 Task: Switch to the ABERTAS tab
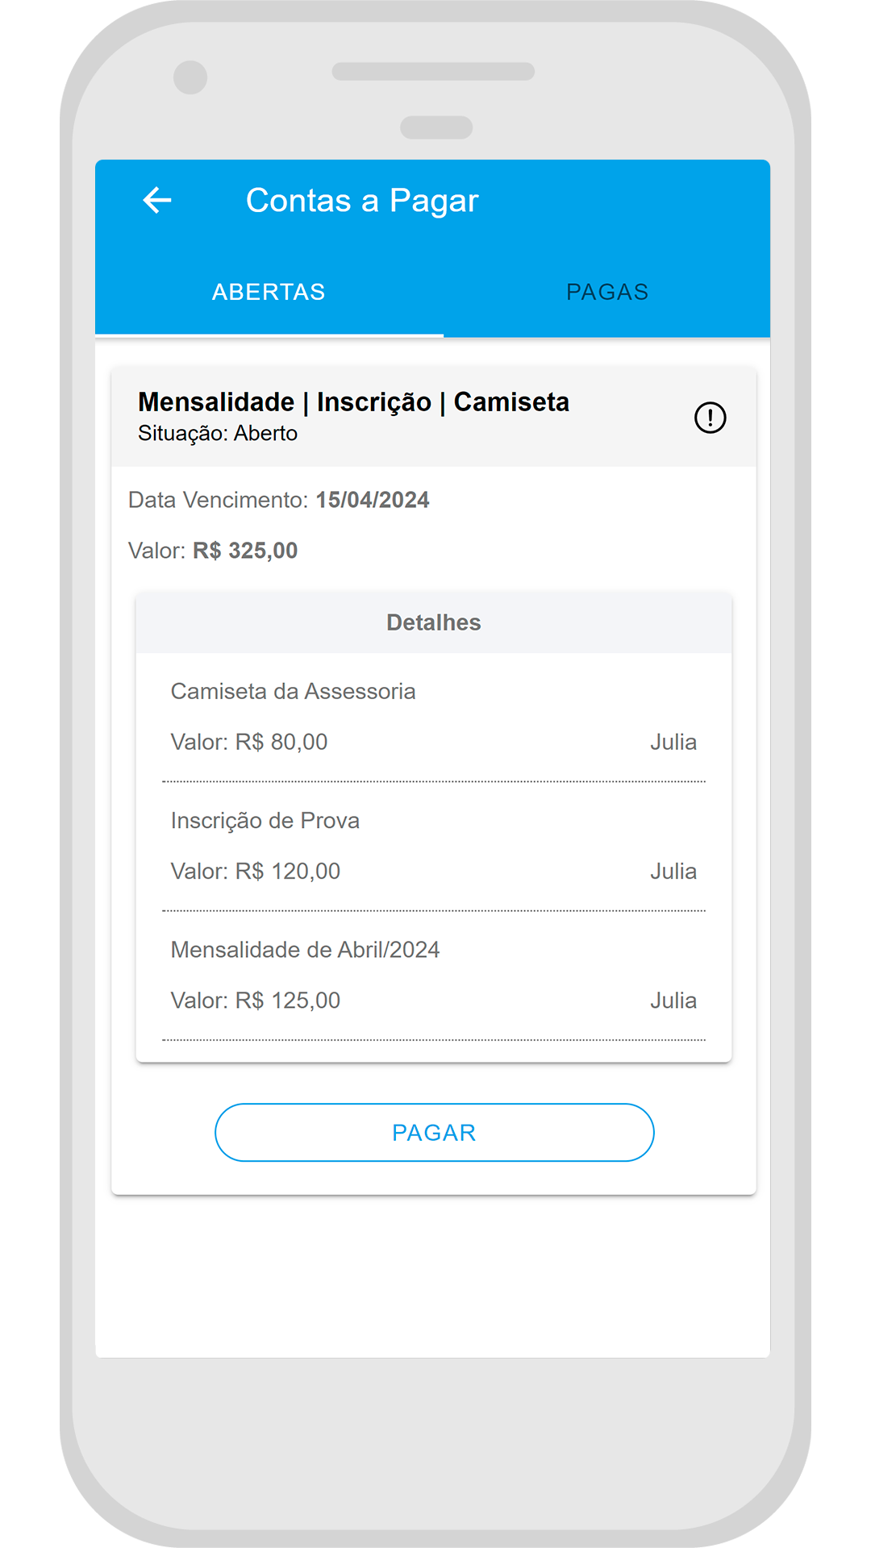pos(269,292)
